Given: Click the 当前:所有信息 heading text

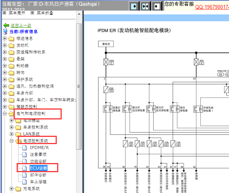Looking at the screenshot, I should [23, 31].
